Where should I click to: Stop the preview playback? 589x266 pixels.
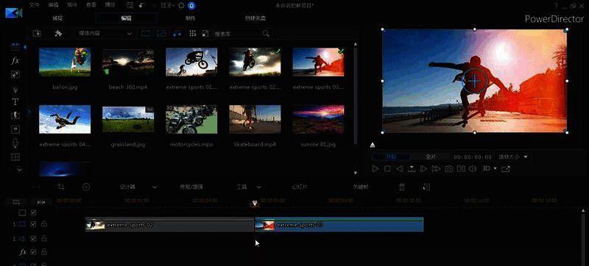387,168
